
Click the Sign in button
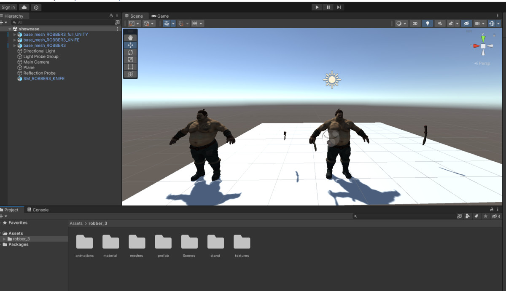(8, 8)
